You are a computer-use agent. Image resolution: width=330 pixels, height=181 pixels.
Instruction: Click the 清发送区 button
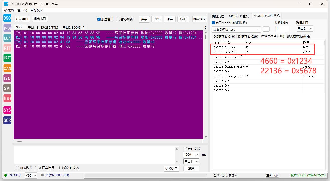171,169
